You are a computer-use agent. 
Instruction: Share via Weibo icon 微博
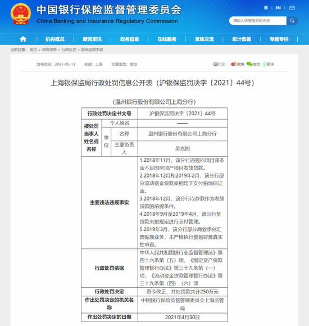point(237,64)
